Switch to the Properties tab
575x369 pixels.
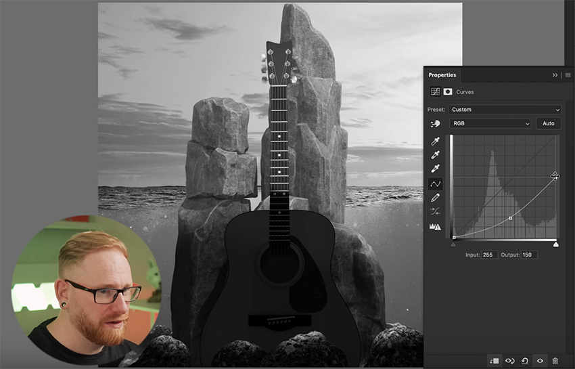442,75
